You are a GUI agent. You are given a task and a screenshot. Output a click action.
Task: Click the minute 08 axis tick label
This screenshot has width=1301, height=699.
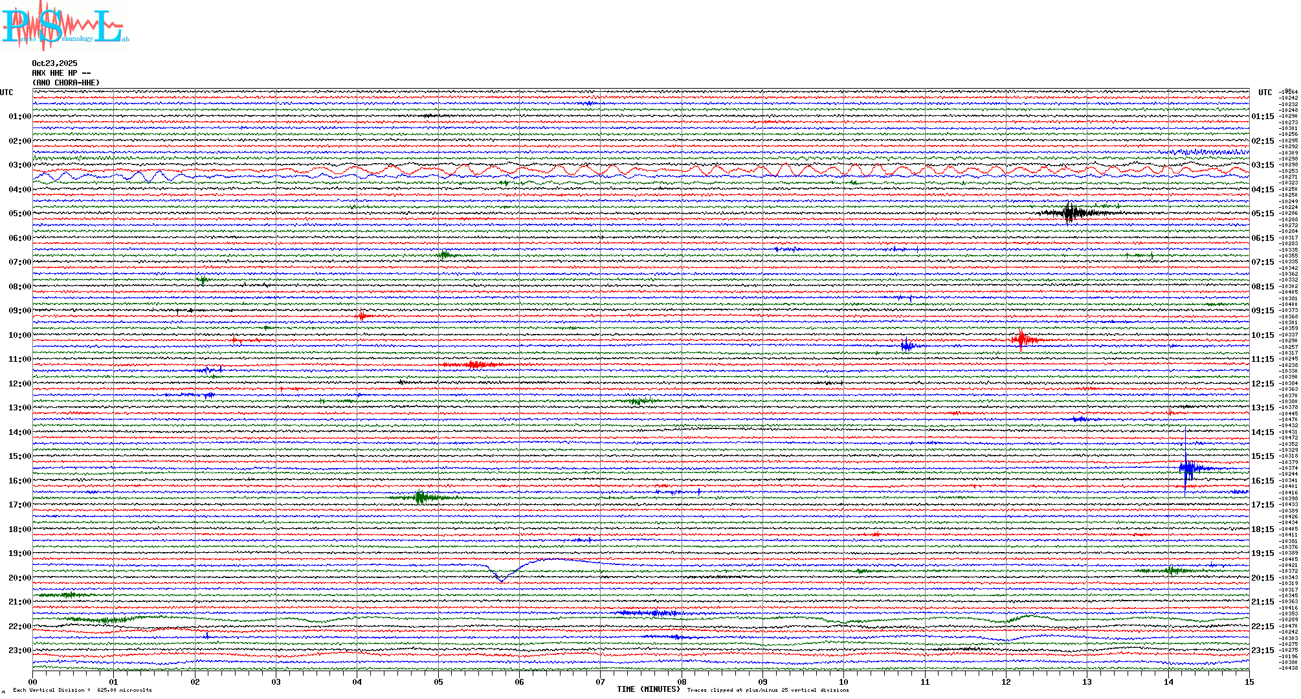pos(682,682)
